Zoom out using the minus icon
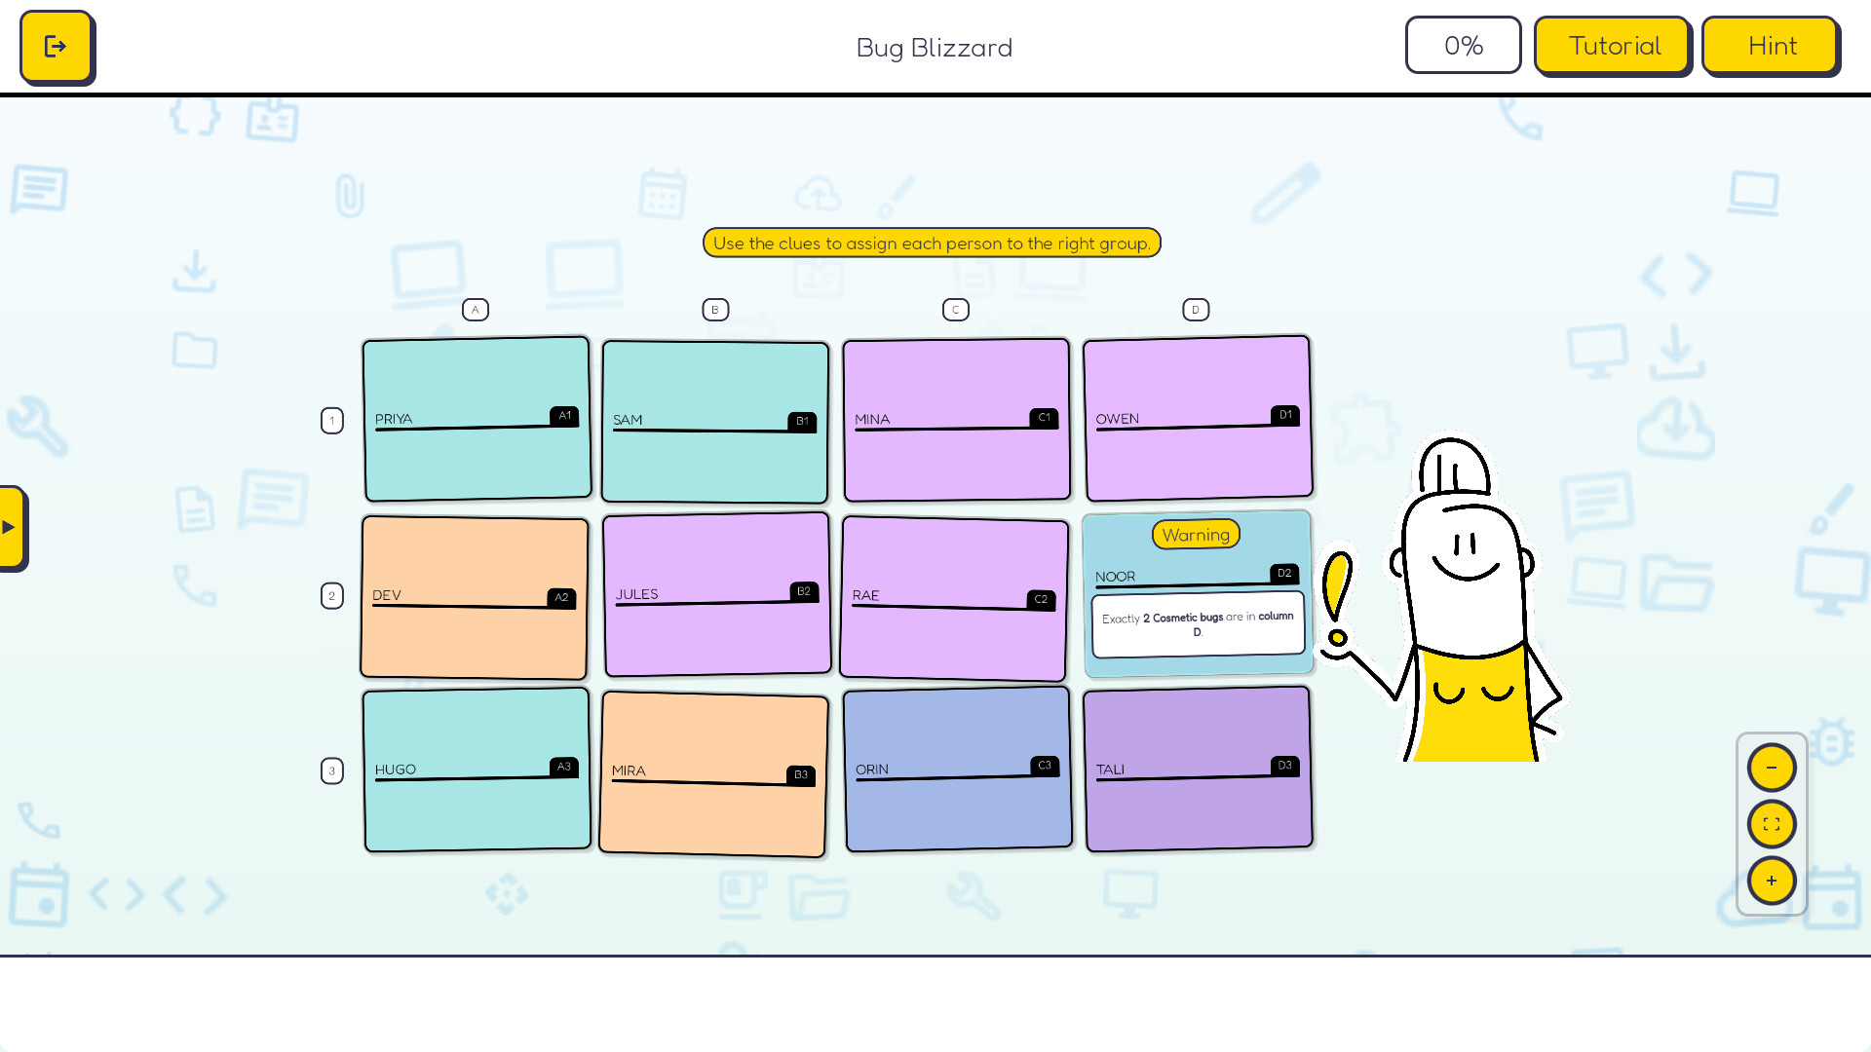 (x=1771, y=767)
